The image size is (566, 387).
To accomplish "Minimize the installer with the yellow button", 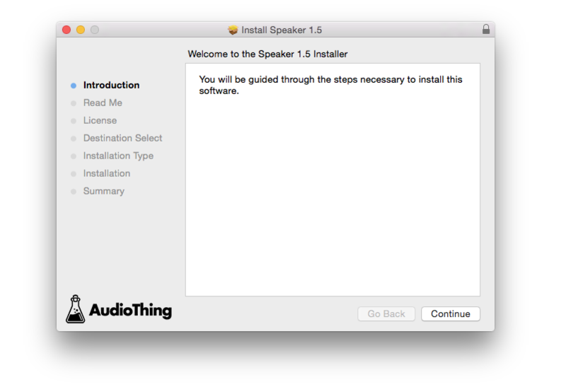I will pyautogui.click(x=81, y=30).
